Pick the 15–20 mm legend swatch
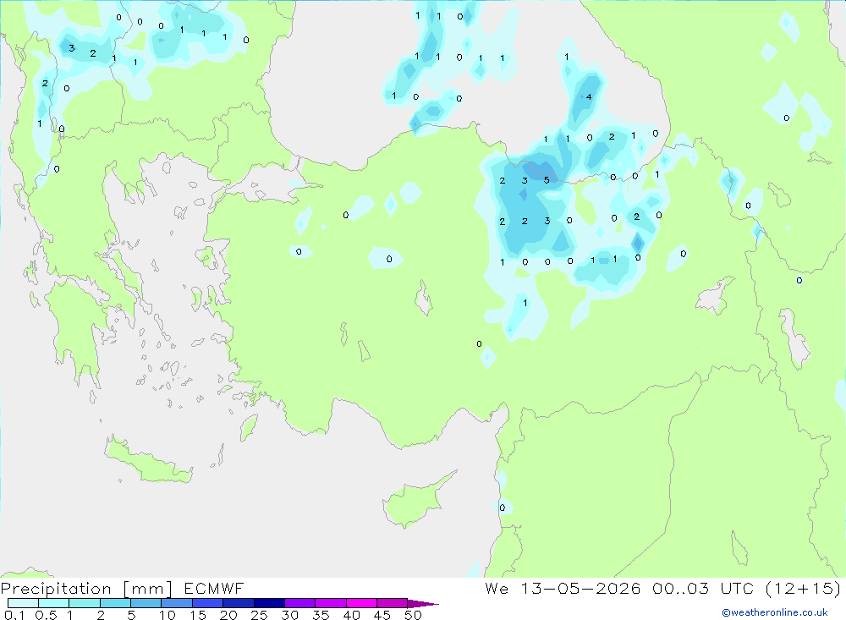The height and width of the screenshot is (620, 846). point(208,603)
